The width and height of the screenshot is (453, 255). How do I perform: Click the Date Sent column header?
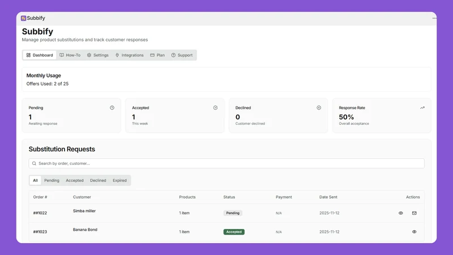pos(328,197)
